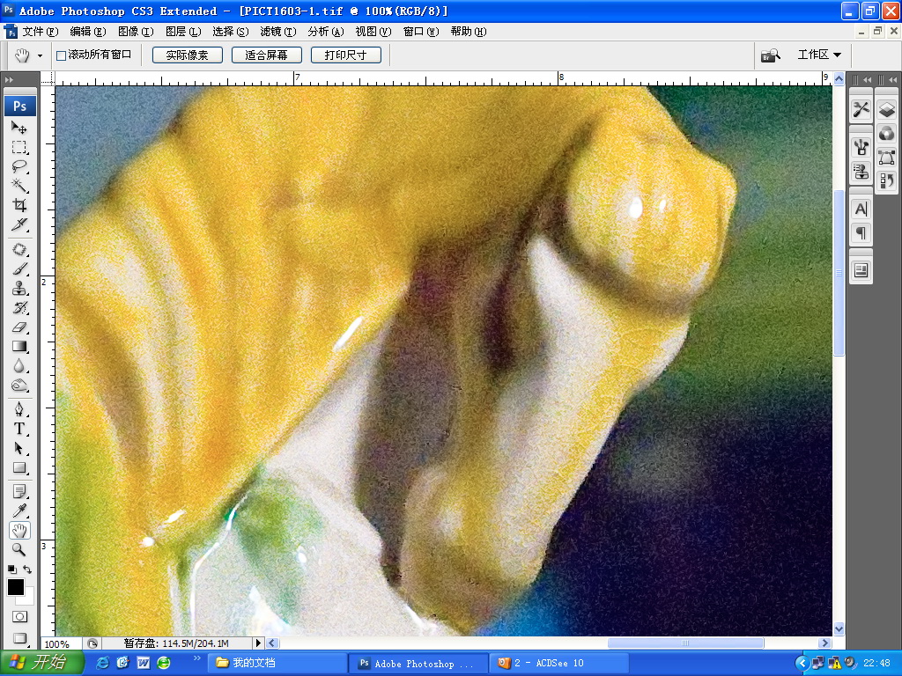Viewport: 902px width, 676px height.
Task: Open the Layers panel icon
Action: click(886, 110)
